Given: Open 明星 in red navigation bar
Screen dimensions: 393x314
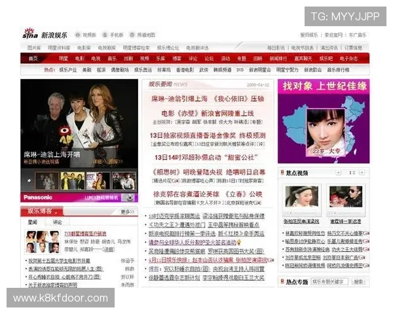Looking at the screenshot, I should (64, 59).
